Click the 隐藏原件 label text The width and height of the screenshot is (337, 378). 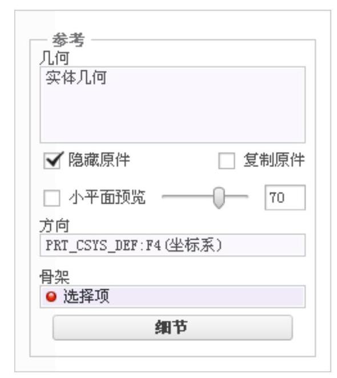click(99, 160)
